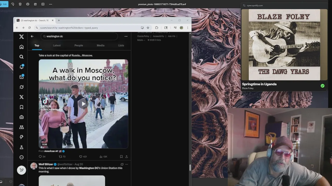Delete the image using the trash icon
The height and width of the screenshot is (186, 332).
[20, 4]
